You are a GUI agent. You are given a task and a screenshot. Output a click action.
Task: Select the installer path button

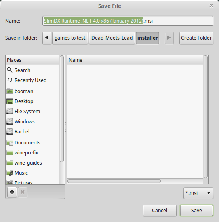(147, 38)
